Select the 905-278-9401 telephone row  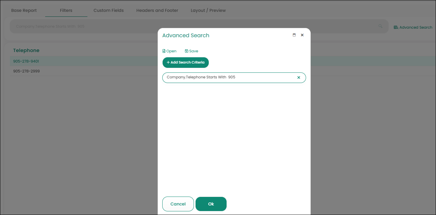point(26,61)
